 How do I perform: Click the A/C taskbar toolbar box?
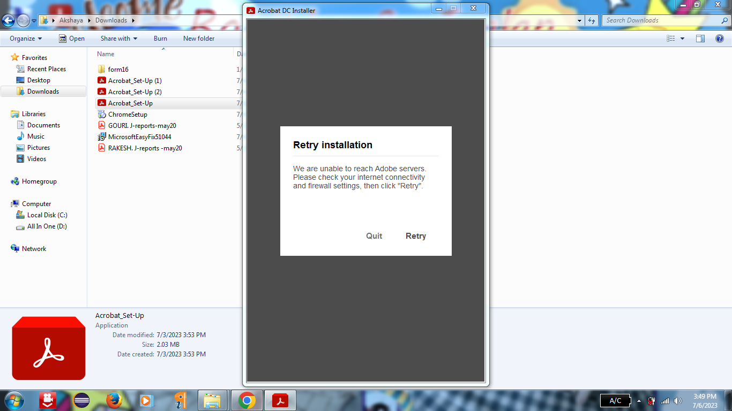coord(615,400)
